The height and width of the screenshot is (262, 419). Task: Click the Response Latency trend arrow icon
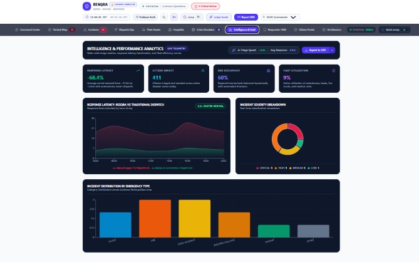[138, 71]
